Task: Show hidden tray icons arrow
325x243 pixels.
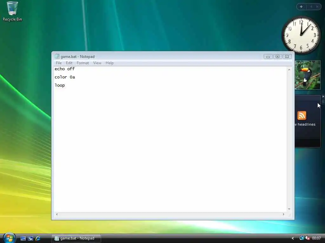Action: 293,238
